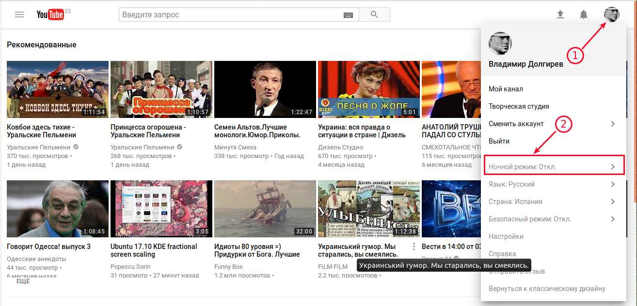Click title Украина: вся правда о ситуации
Screen dimensions: 637x306
(362, 131)
